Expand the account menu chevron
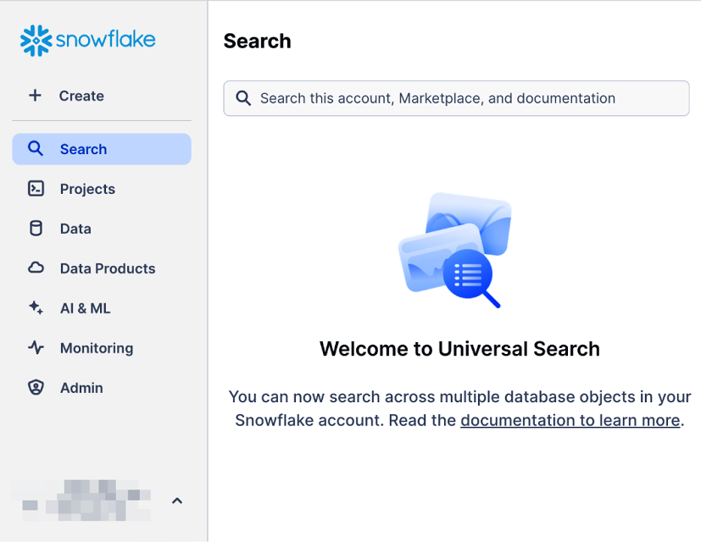 pyautogui.click(x=177, y=501)
